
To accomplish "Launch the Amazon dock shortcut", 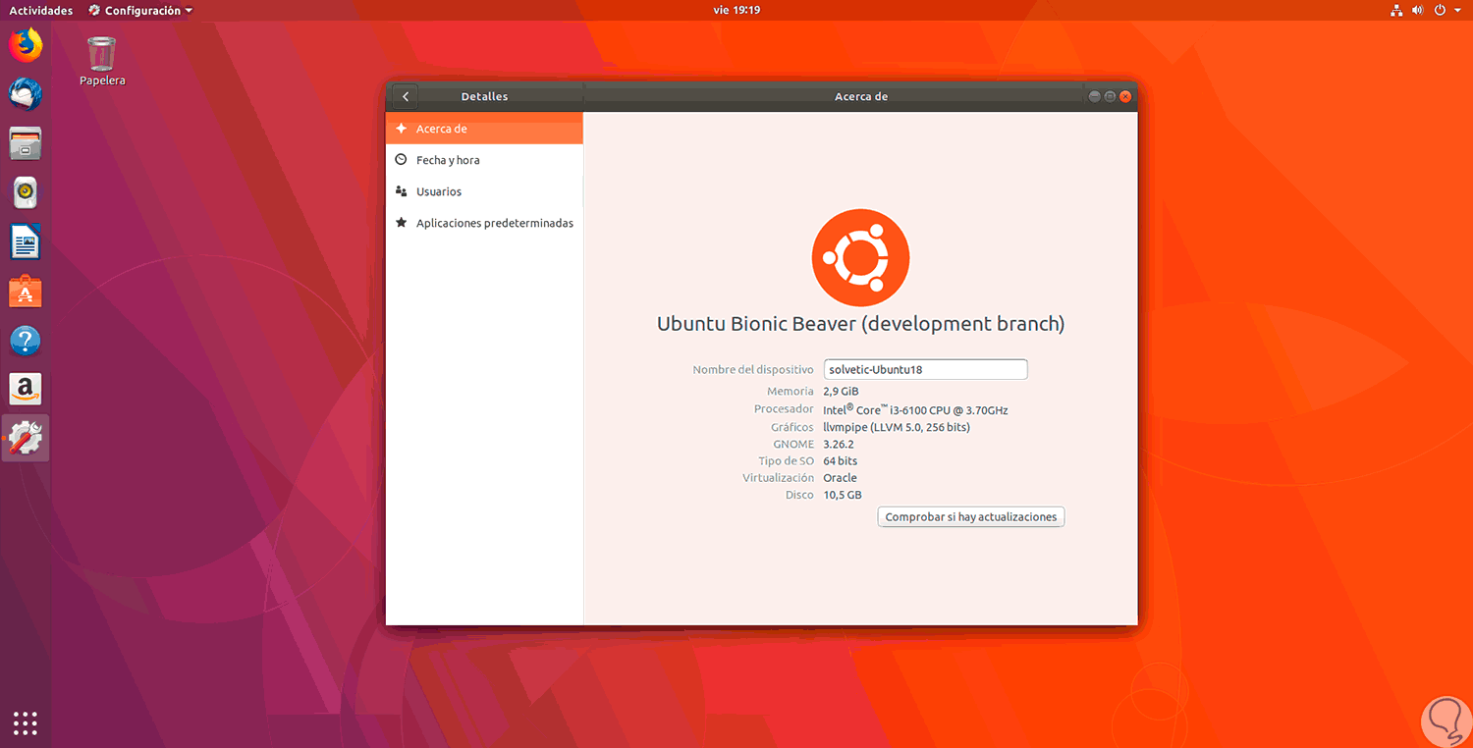I will [x=26, y=390].
